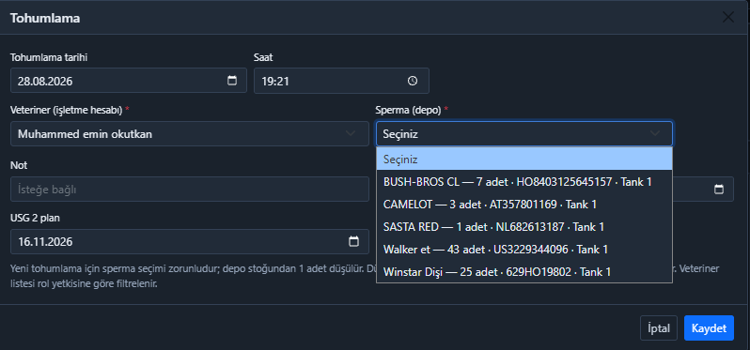Choose CAMELOT — 3 adet option
This screenshot has height=350, width=750.
524,205
